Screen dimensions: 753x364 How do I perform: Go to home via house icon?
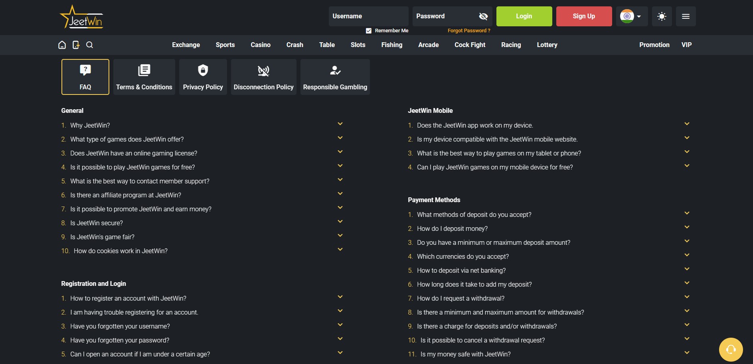pos(62,45)
